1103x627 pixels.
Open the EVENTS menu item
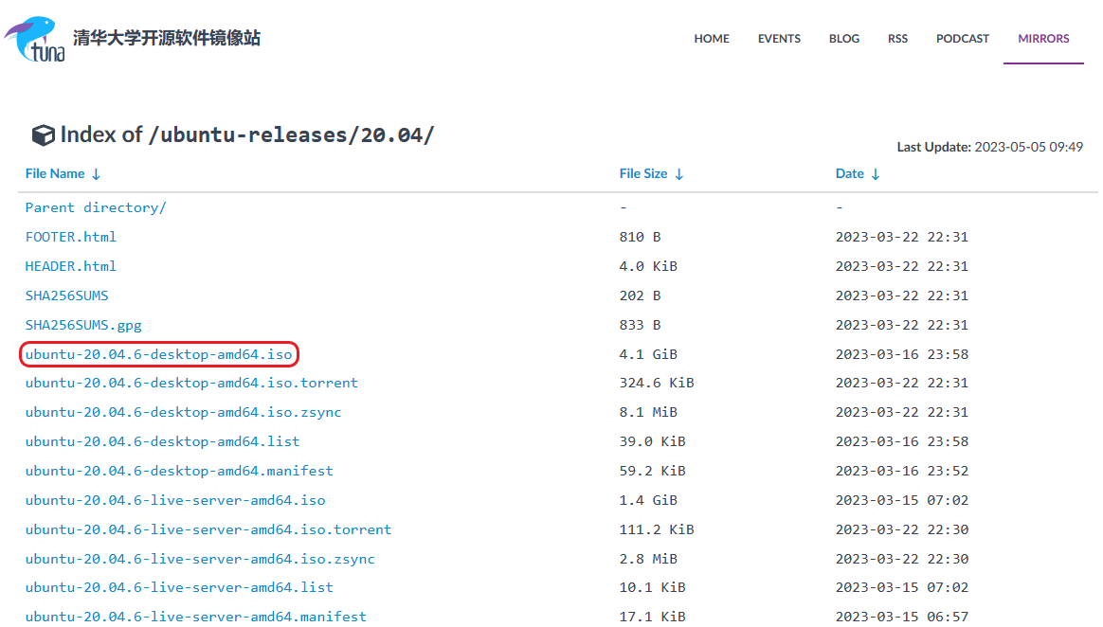pyautogui.click(x=779, y=39)
